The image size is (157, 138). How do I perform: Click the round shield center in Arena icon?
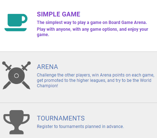[16, 76]
